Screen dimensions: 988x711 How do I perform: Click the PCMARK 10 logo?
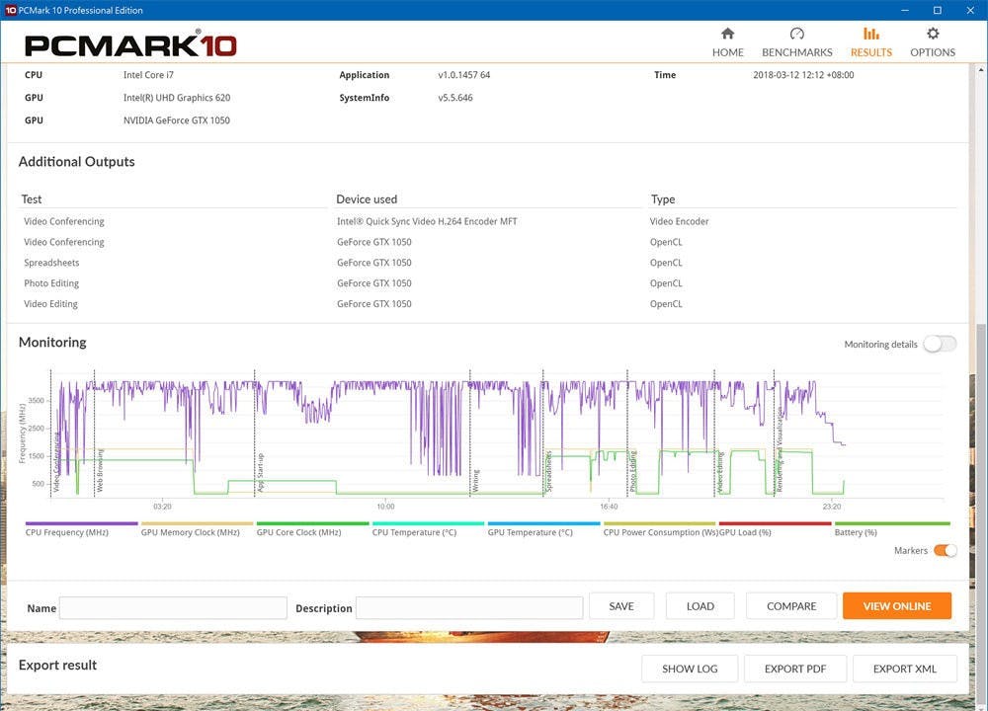[x=130, y=44]
